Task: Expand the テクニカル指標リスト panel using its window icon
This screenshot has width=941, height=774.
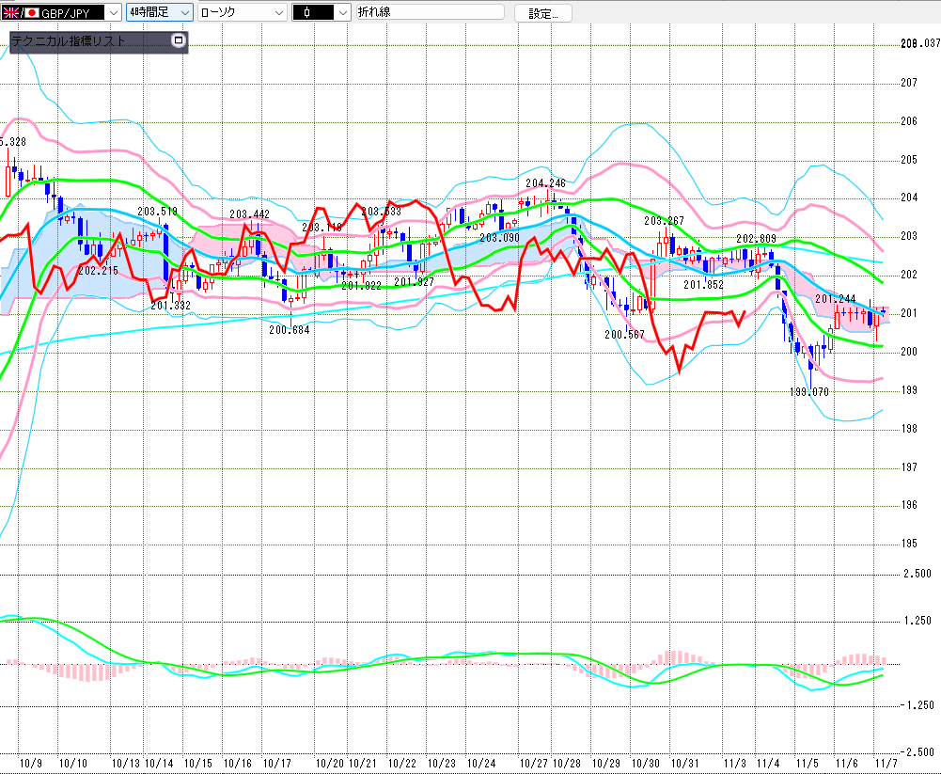Action: (x=179, y=41)
